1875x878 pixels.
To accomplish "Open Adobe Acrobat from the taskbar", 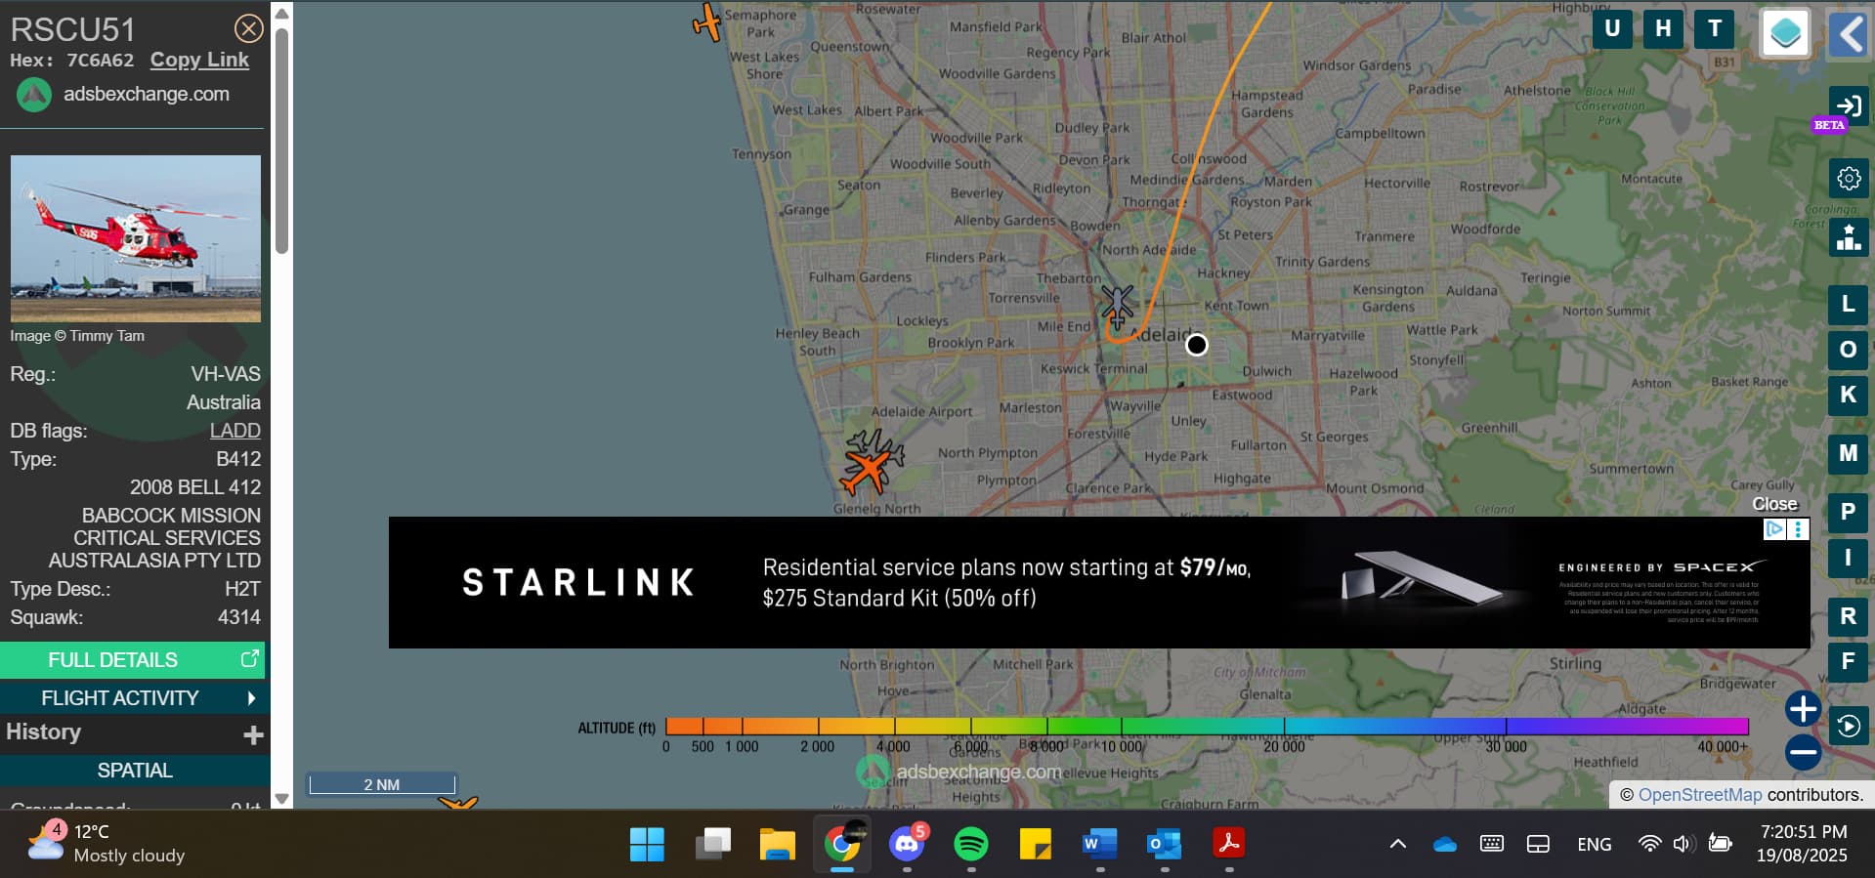I will click(x=1228, y=844).
